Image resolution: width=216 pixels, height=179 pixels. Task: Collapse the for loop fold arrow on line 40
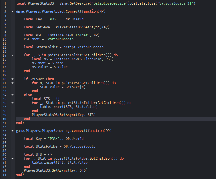pyautogui.click(x=13, y=159)
